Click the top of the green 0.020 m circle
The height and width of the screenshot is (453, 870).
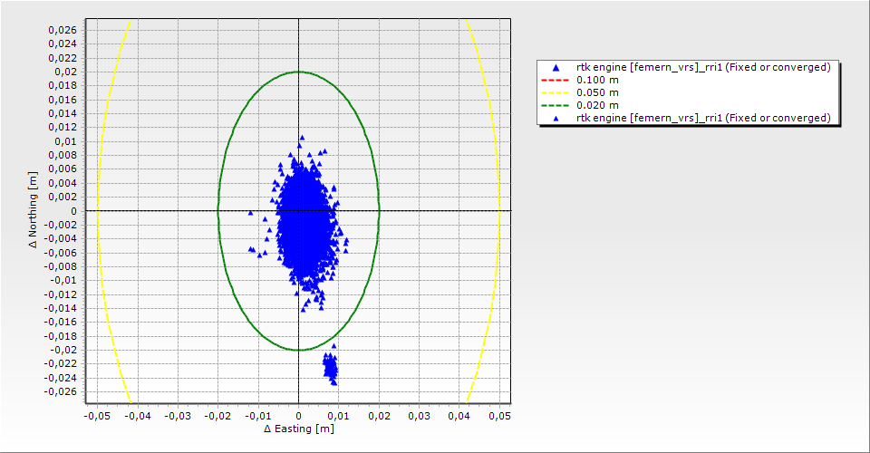pyautogui.click(x=299, y=72)
